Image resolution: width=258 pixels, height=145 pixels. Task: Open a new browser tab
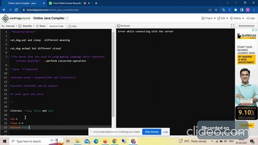pos(96,3)
